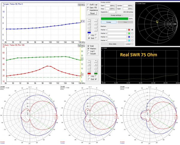Shift the red F/B trace up with its ^ button
The height and width of the screenshot is (145, 180).
coord(89,61)
